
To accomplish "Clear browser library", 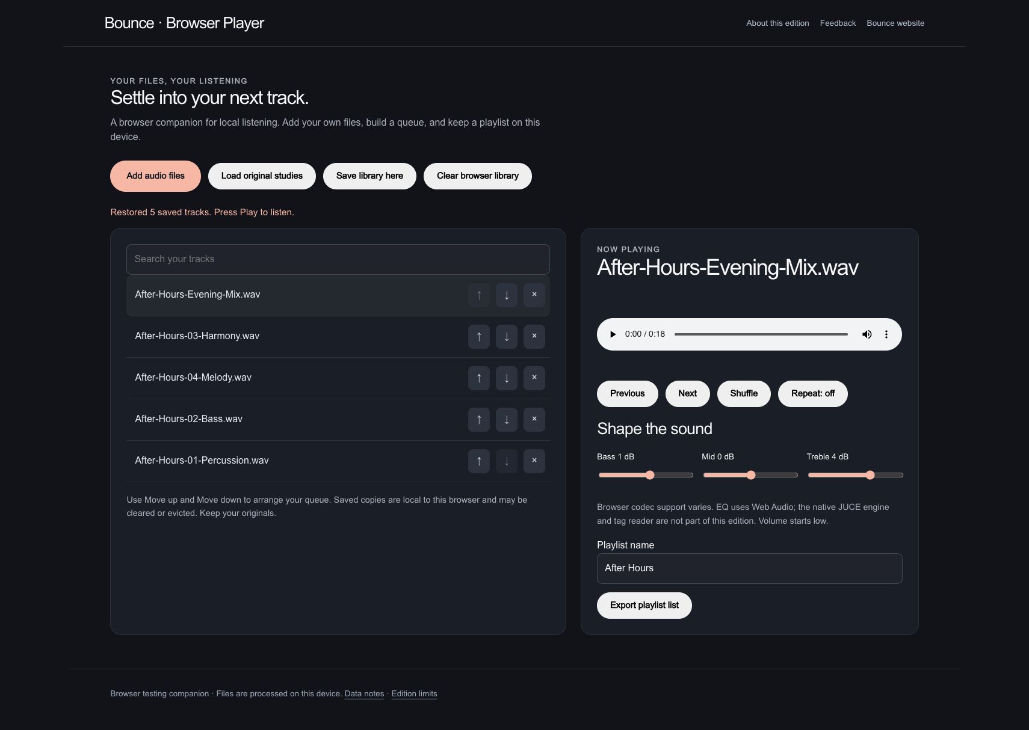I will pyautogui.click(x=478, y=176).
